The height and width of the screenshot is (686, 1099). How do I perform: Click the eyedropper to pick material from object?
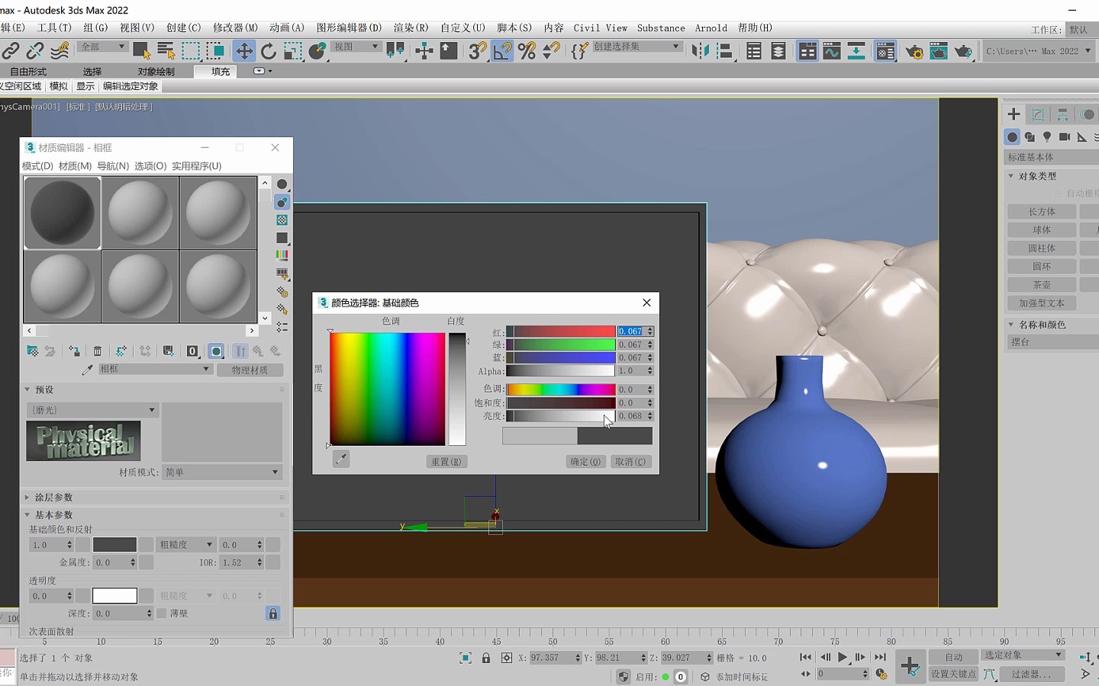click(86, 369)
